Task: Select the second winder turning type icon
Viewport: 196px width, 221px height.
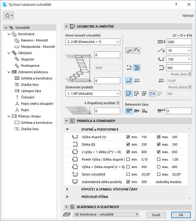Action: tap(137, 94)
